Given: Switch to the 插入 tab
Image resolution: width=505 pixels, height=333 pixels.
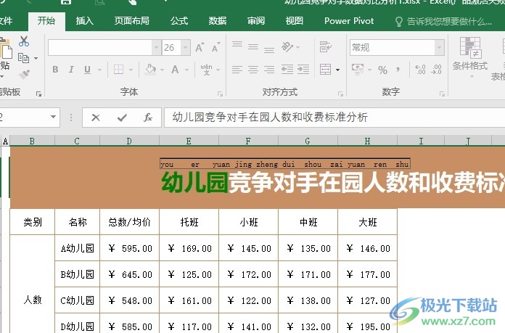Looking at the screenshot, I should (x=85, y=21).
